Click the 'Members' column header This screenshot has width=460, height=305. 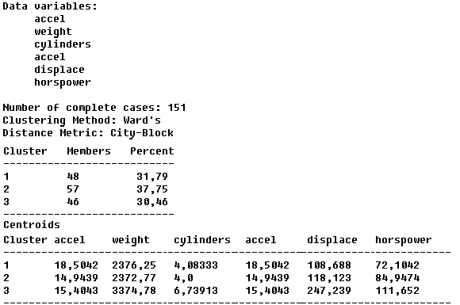coord(89,151)
